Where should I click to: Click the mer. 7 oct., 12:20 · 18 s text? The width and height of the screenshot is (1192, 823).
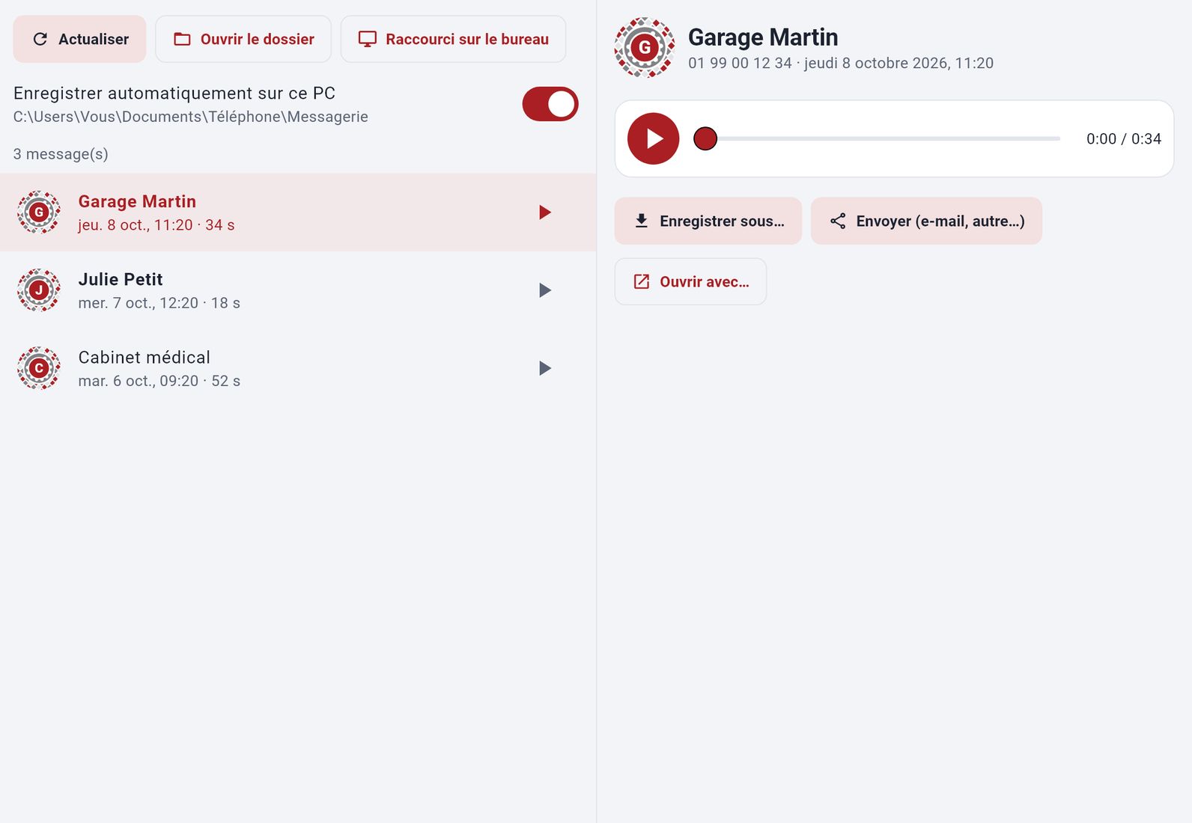tap(159, 303)
